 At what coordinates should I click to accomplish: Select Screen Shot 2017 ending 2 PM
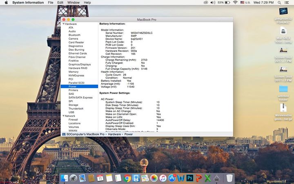click(283, 74)
